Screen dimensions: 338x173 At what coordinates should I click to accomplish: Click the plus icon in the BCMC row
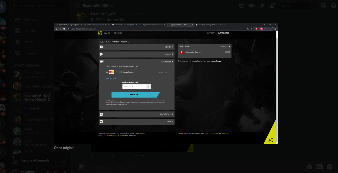coord(101,47)
